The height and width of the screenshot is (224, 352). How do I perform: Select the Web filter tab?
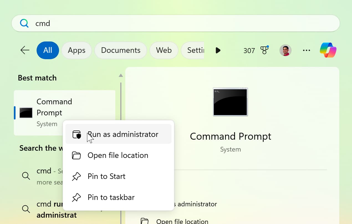coord(164,50)
